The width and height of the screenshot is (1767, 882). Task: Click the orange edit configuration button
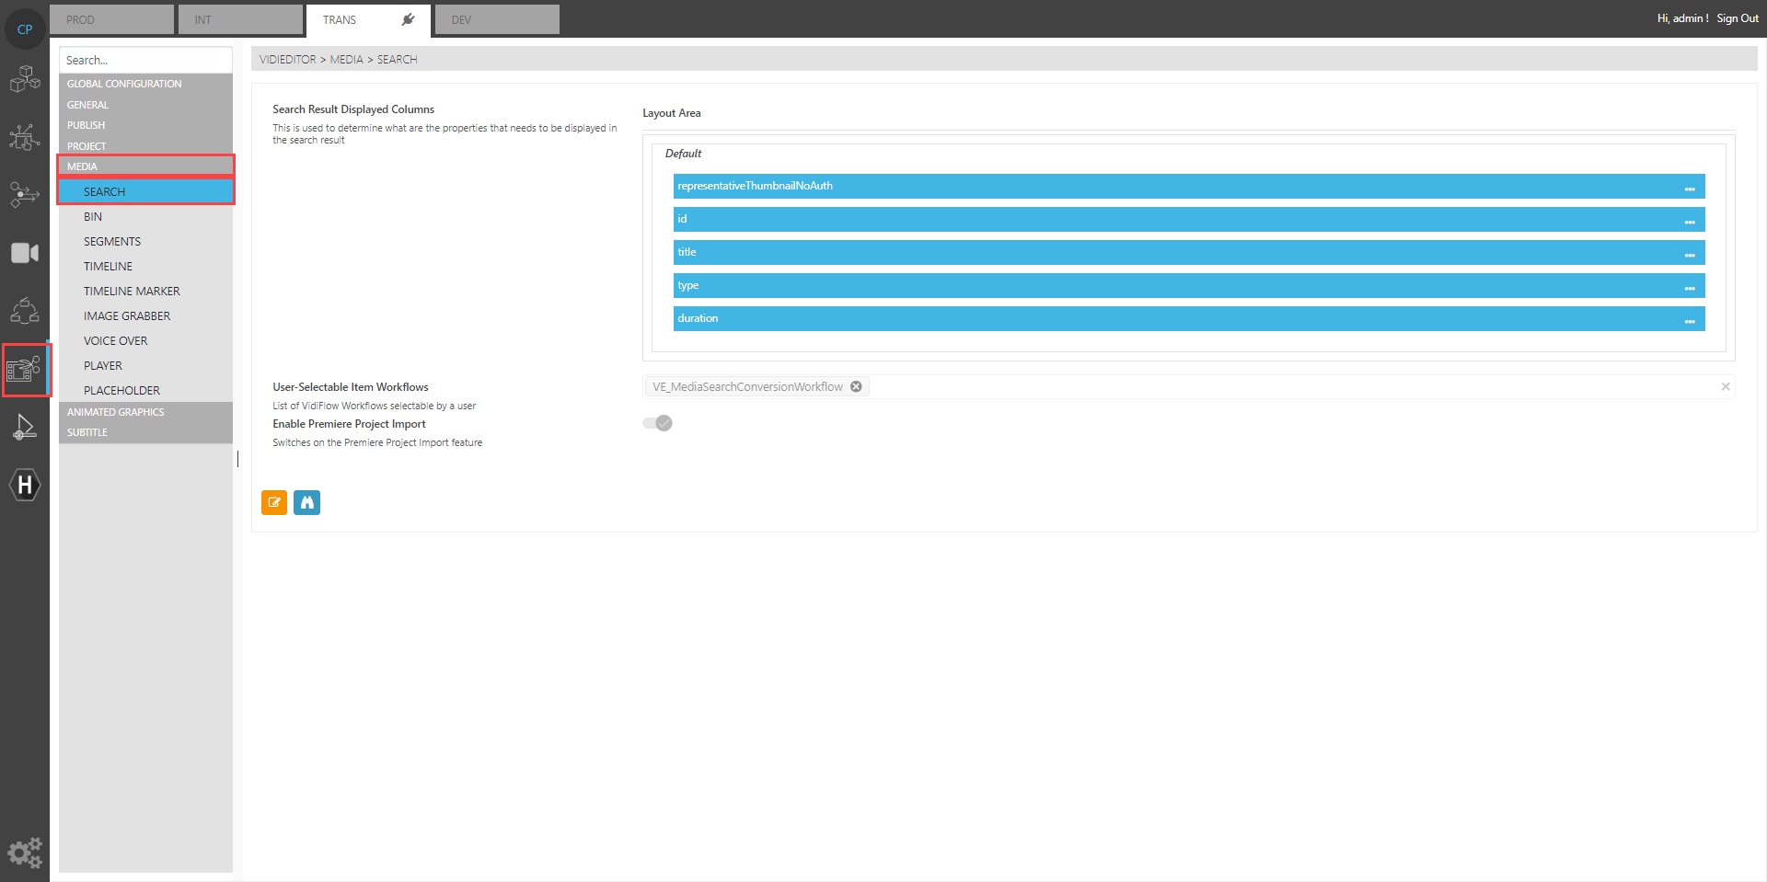pyautogui.click(x=274, y=502)
